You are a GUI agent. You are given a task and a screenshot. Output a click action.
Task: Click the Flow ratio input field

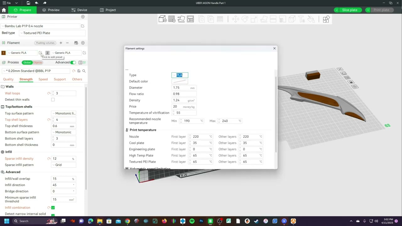[184, 94]
